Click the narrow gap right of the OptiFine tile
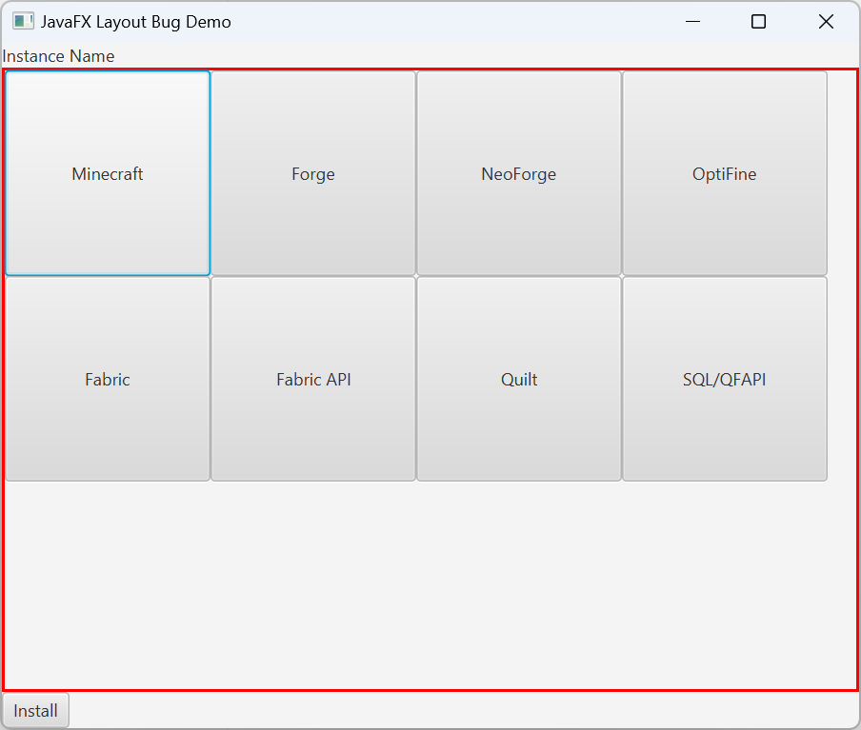This screenshot has width=861, height=730. pyautogui.click(x=842, y=173)
